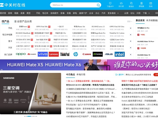
Task: Open the 排行榜 ranking icon
Action: 121,5
